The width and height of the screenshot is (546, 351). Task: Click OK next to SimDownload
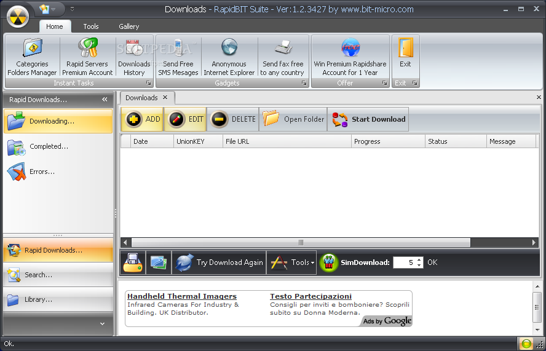pos(432,262)
